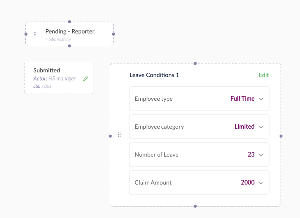This screenshot has width=300, height=218.
Task: Select bottom connector dot of Pending - Reporter node
Action: 69,46
